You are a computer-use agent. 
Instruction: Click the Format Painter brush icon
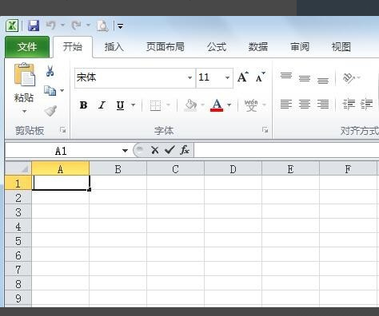(x=50, y=111)
